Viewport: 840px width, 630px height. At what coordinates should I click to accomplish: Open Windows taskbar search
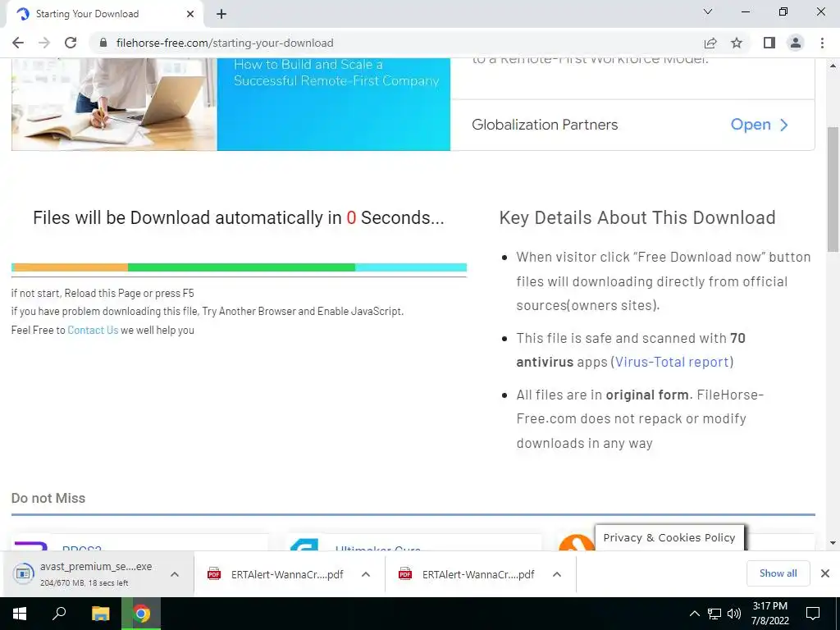click(59, 614)
